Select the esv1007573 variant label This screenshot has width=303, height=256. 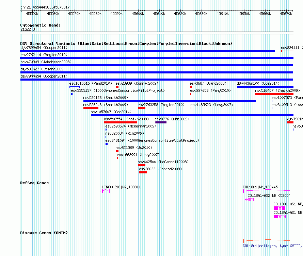click(x=287, y=98)
